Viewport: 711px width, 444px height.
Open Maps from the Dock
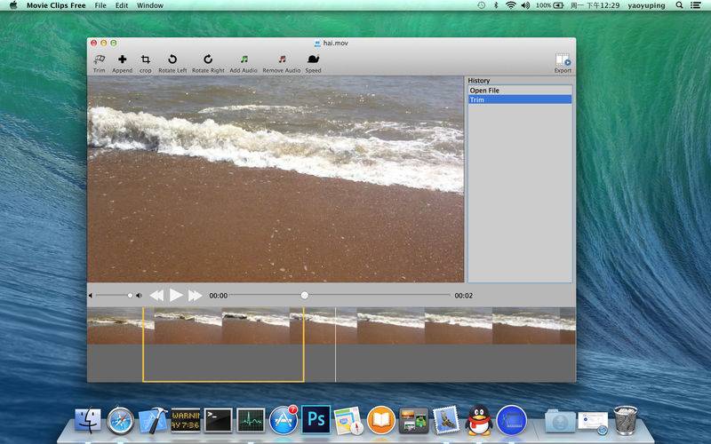coord(348,420)
